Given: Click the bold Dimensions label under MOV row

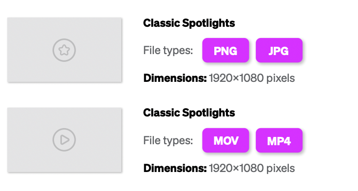Looking at the screenshot, I should 175,168.
